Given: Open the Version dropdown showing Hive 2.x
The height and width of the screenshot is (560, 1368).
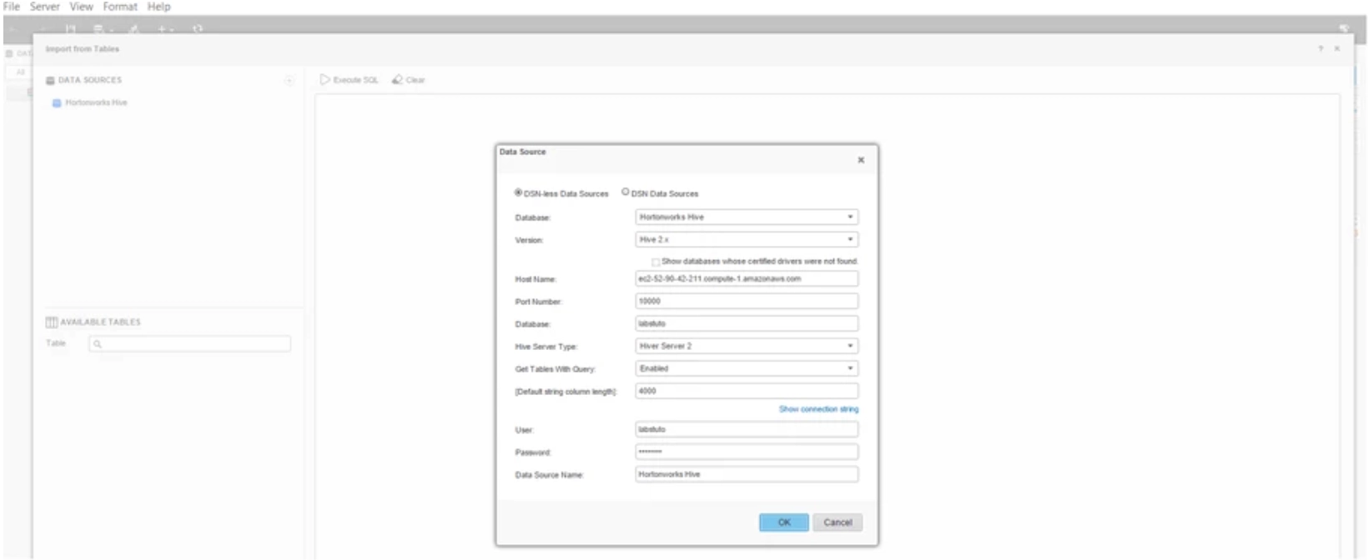Looking at the screenshot, I should click(x=747, y=239).
